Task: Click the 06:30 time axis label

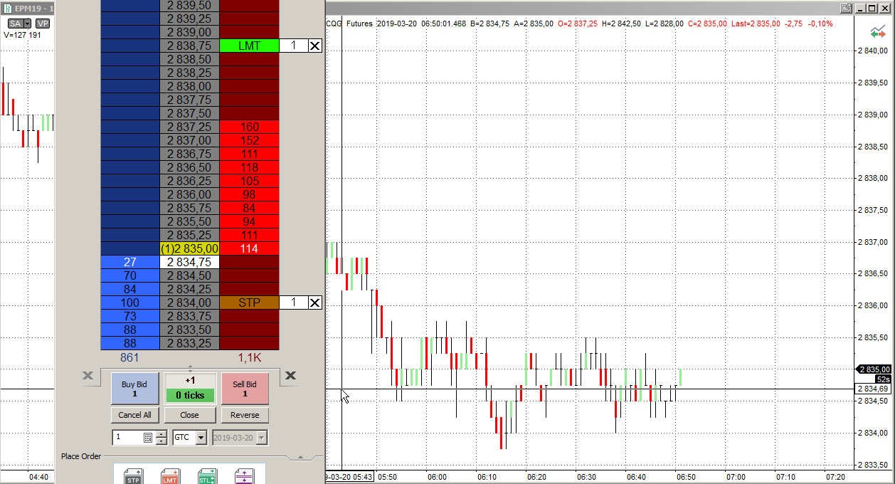Action: (x=586, y=477)
